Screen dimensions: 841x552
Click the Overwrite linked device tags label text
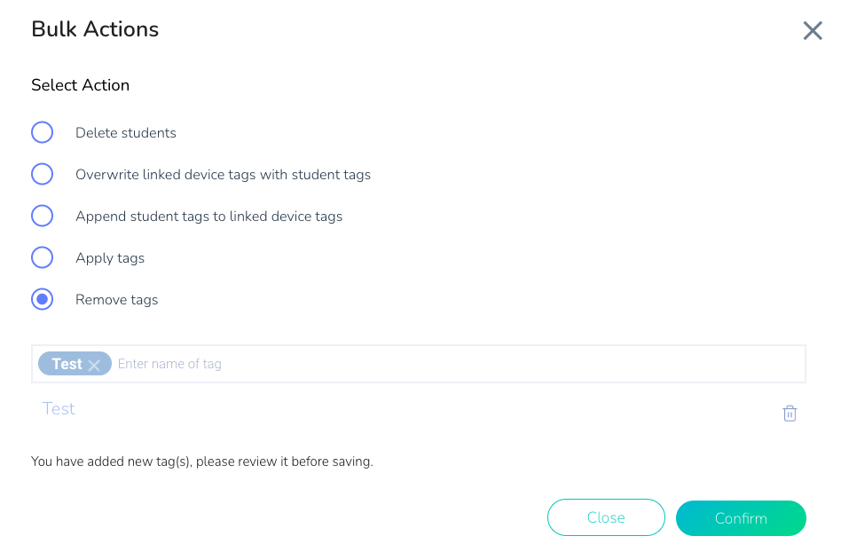click(224, 175)
